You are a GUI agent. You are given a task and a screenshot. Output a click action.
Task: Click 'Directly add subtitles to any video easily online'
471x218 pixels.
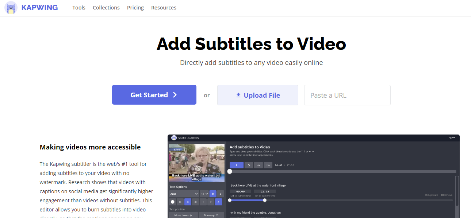[252, 63]
